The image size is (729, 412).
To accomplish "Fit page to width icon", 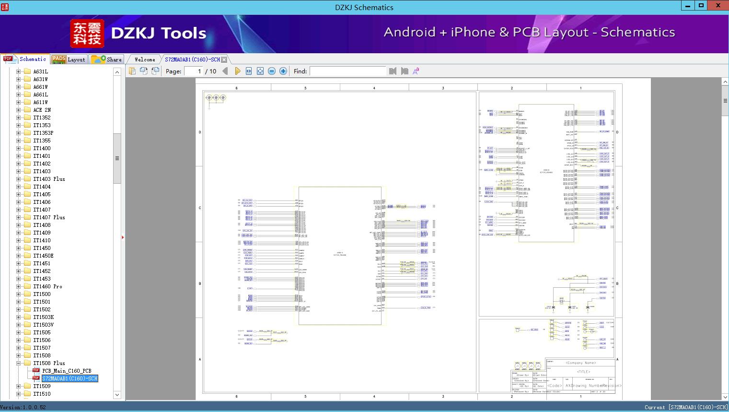I will click(249, 71).
